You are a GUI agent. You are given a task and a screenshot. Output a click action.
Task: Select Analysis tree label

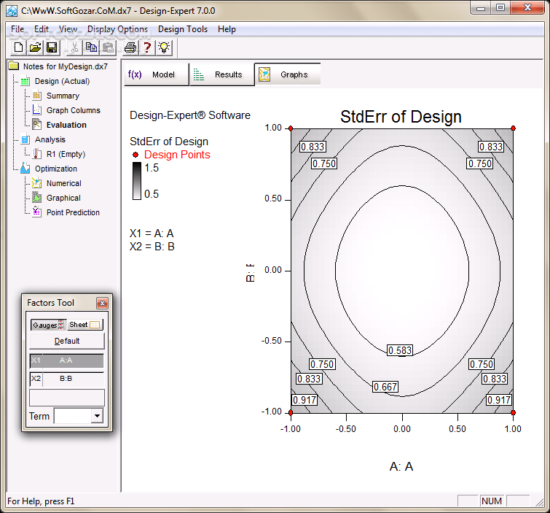[50, 139]
